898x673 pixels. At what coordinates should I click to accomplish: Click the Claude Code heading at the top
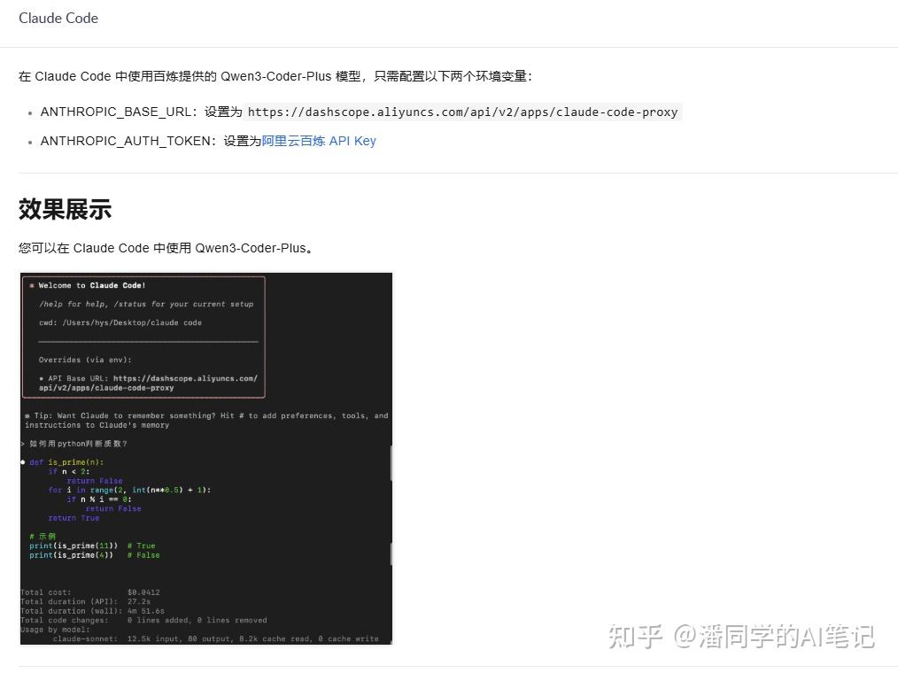coord(58,18)
